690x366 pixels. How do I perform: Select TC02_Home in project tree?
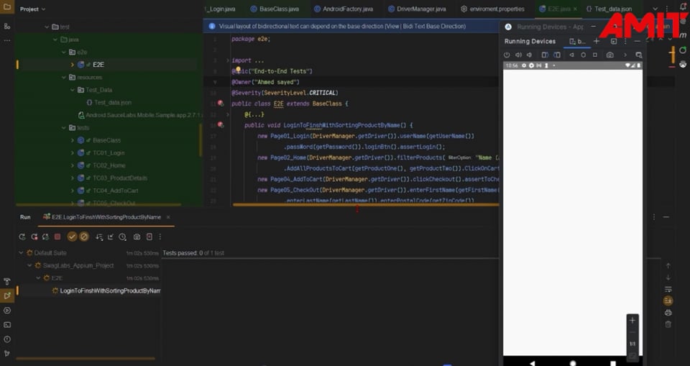pos(109,165)
